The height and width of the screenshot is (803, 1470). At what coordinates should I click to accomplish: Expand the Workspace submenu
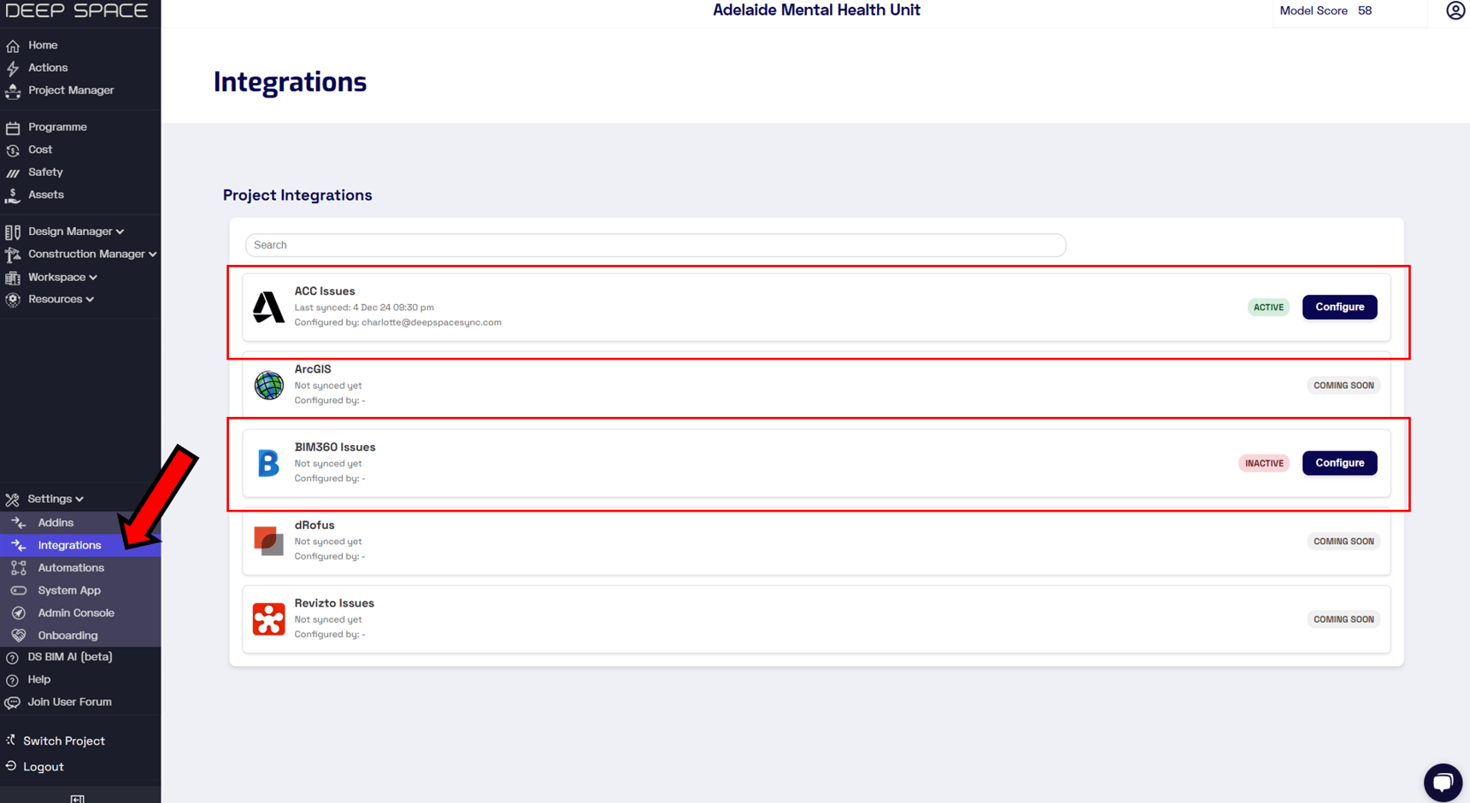point(62,277)
